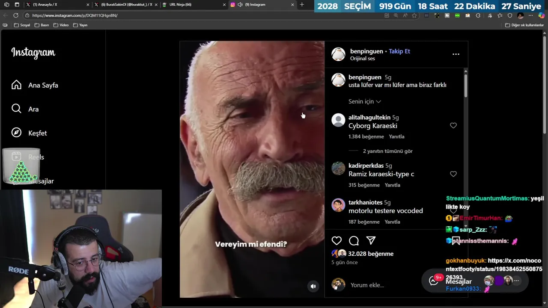The width and height of the screenshot is (548, 308).
Task: Expand Senin için comment sort dropdown
Action: [365, 101]
